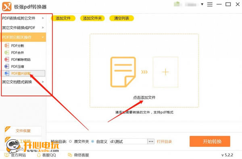Choose the PDF解除密码 menu label

pos(21,60)
